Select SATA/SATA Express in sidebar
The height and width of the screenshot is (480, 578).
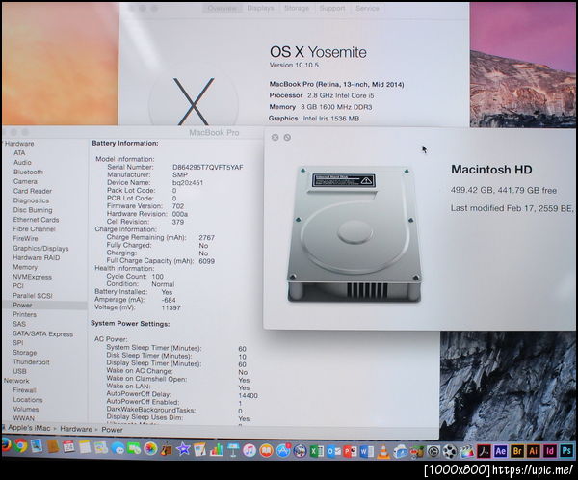[42, 333]
